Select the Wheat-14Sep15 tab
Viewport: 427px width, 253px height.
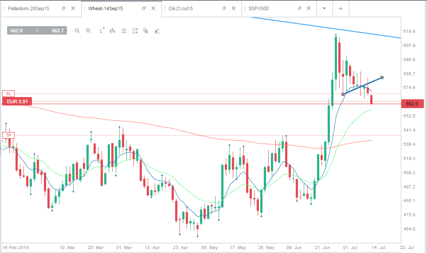point(106,8)
